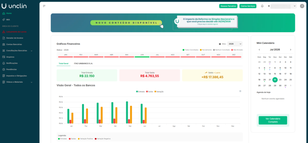Open the MIA assistant sparkle icon
This screenshot has width=308, height=143.
click(x=4, y=20)
